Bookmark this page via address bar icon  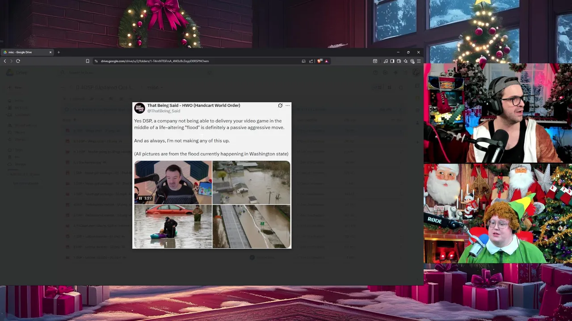(88, 61)
